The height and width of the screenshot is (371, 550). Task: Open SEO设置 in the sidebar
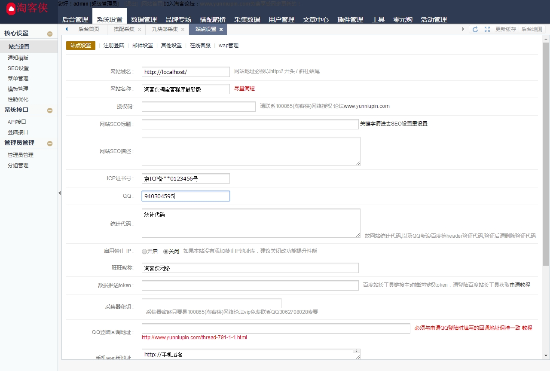(x=18, y=68)
